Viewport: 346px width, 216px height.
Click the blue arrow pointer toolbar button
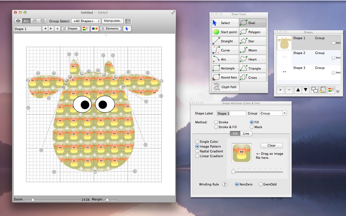coord(127,29)
